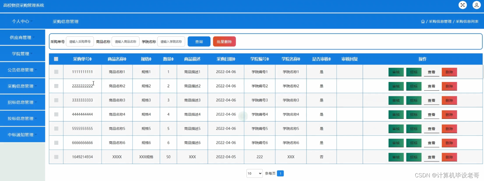Check the select-all checkbox in header
The width and height of the screenshot is (484, 181).
point(56,59)
